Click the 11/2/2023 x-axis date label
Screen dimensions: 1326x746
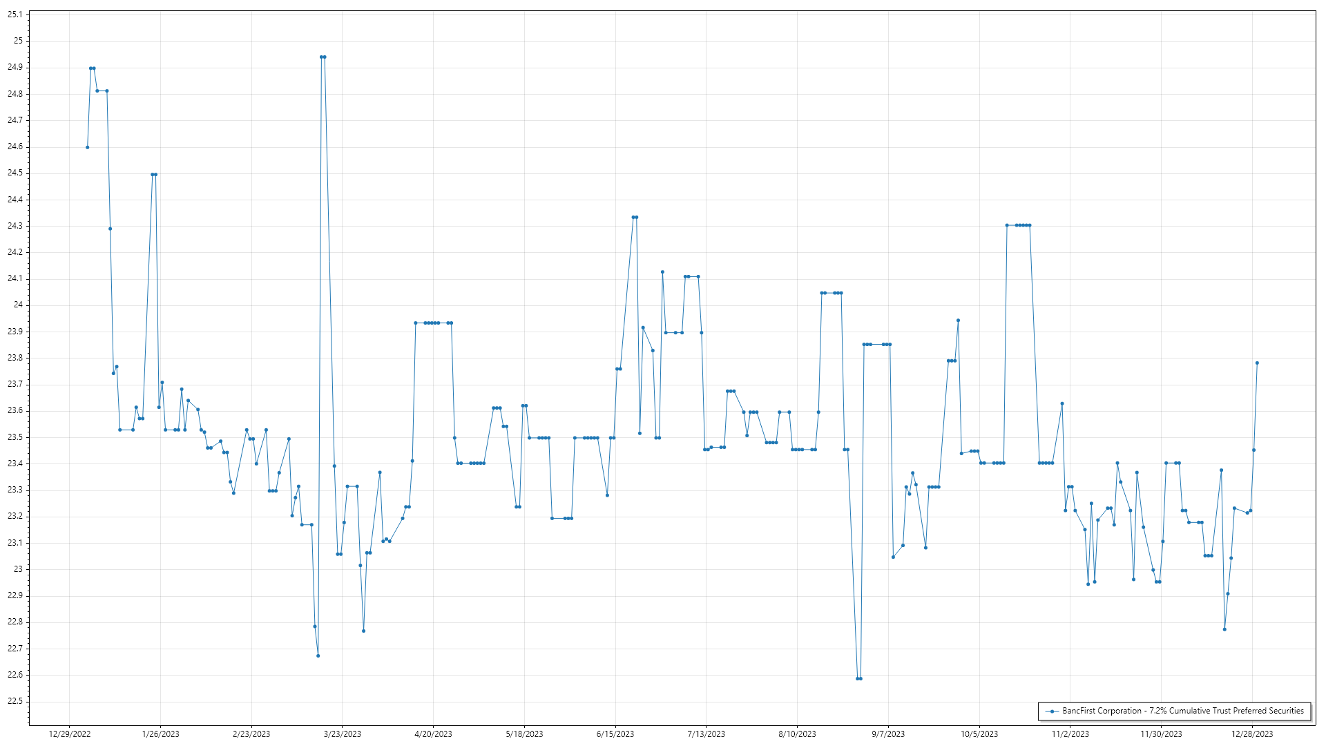click(1070, 734)
